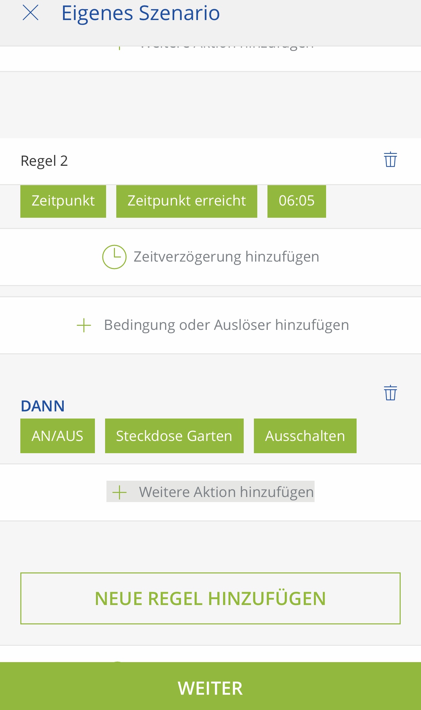Tap the DANN section heading
Viewport: 421px width, 710px height.
coord(43,406)
